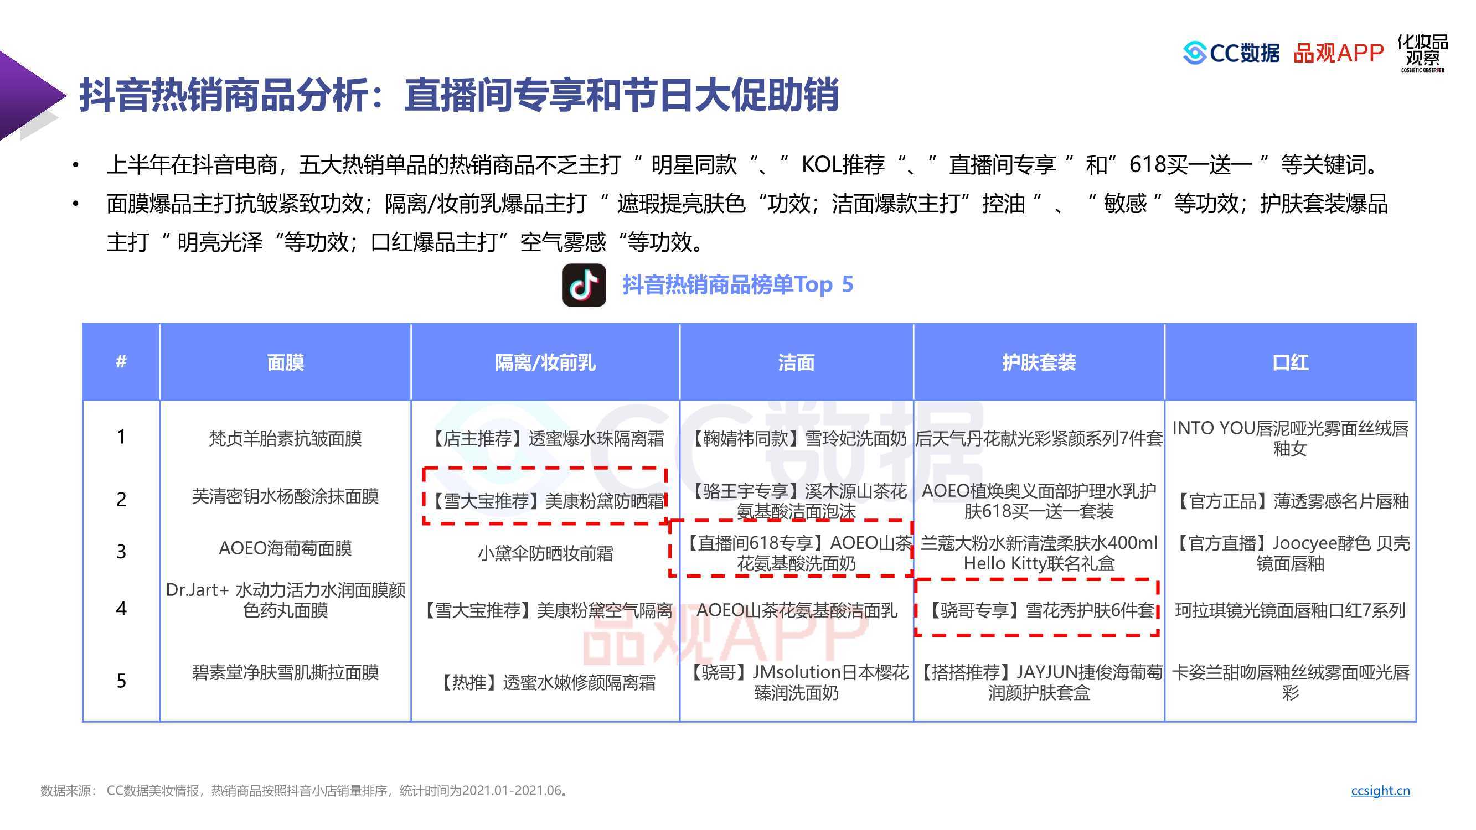This screenshot has height=830, width=1476.
Task: Select cell 【搭搭推荐】JAYJUN捷俊海葡萄护肤套盒
Action: pos(1039,682)
